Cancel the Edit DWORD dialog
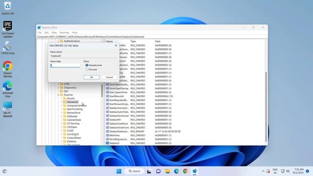This screenshot has width=313, height=176. pyautogui.click(x=109, y=77)
